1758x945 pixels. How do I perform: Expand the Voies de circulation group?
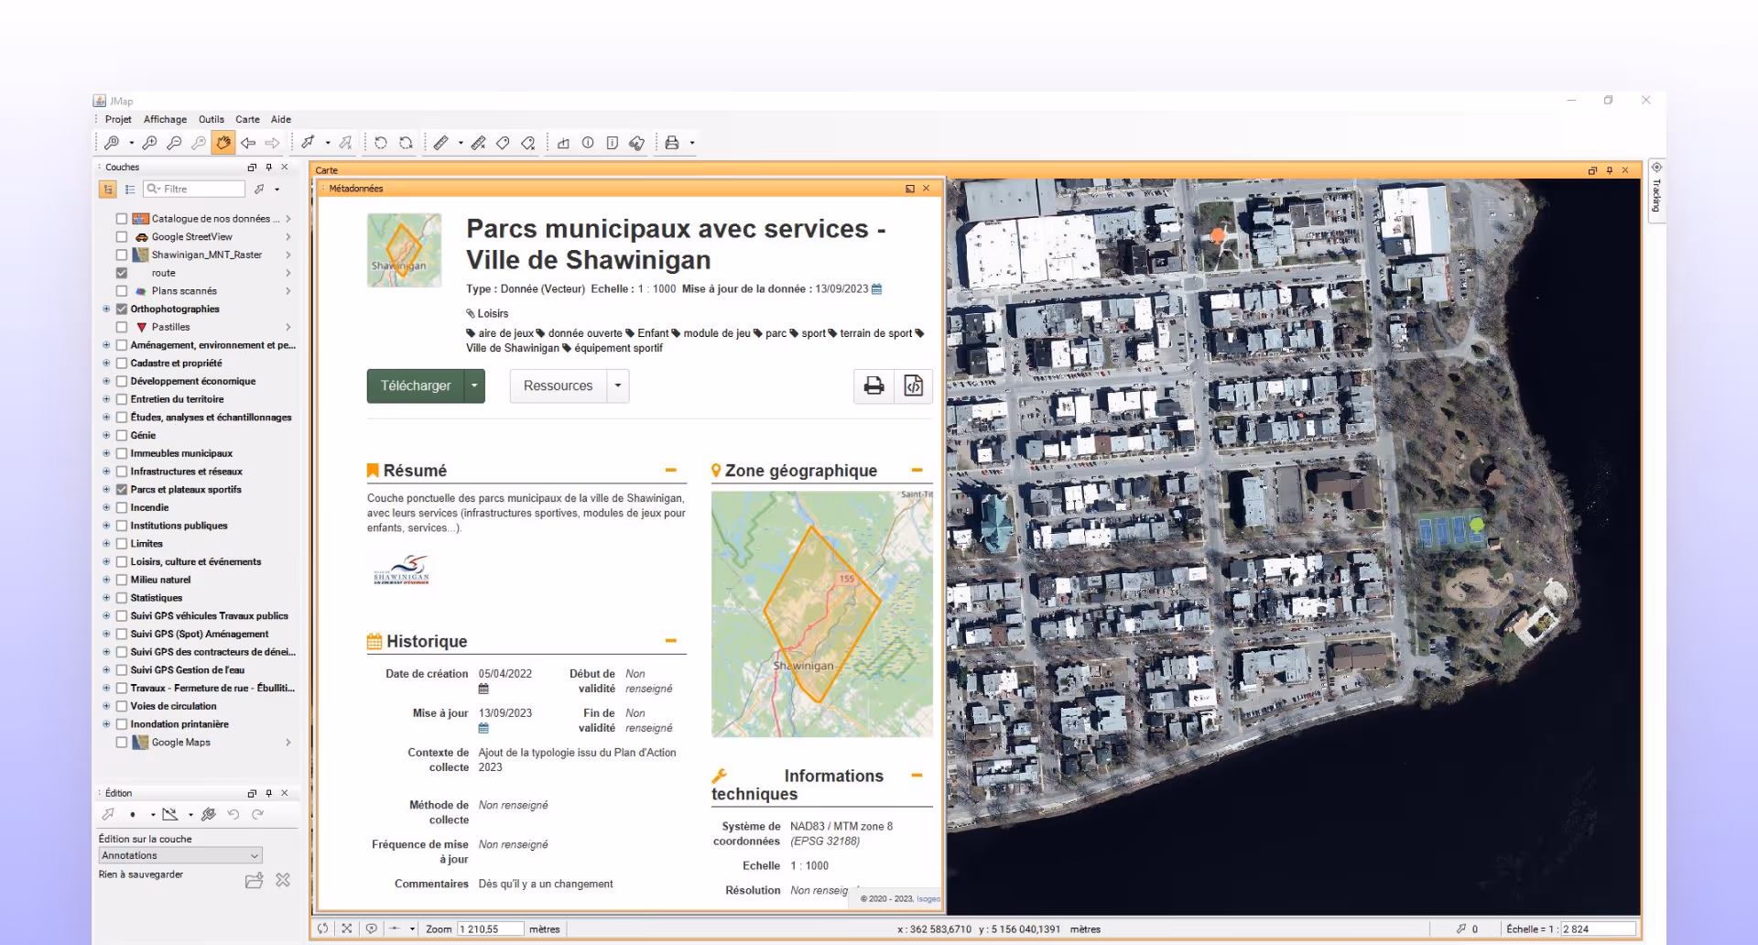(106, 706)
